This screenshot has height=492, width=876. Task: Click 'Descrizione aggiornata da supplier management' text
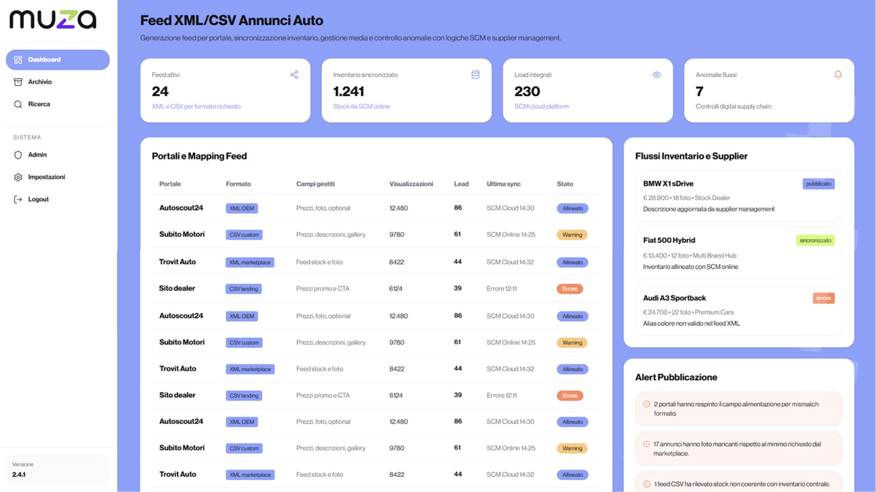point(709,209)
